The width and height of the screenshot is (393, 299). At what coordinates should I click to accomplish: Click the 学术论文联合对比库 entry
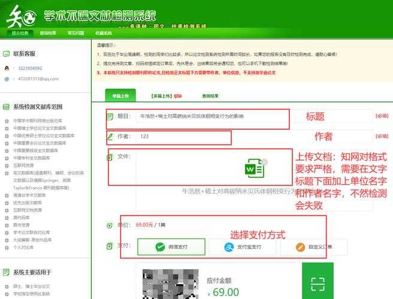point(32,233)
